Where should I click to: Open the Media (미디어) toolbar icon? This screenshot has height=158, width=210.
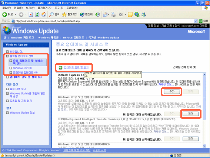click(x=86, y=14)
